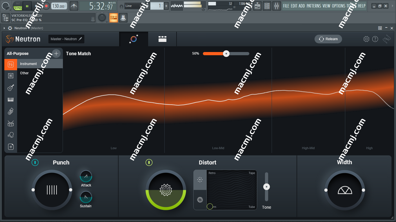Click the record button
This screenshot has width=396, height=222.
pos(46,6)
